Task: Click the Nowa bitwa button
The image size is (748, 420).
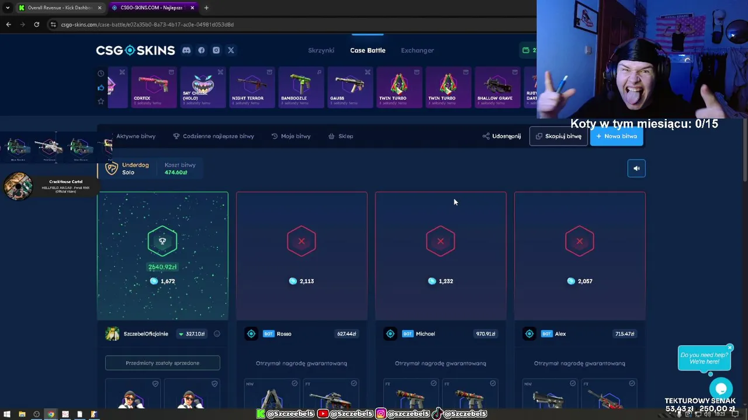Action: 617,136
